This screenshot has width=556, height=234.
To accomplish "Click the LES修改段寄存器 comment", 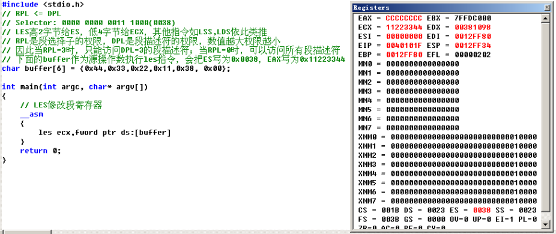I will click(x=61, y=106).
